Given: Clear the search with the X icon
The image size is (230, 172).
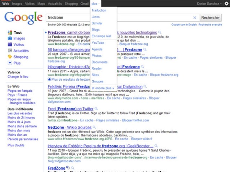Looking at the screenshot, I should pos(195,18).
